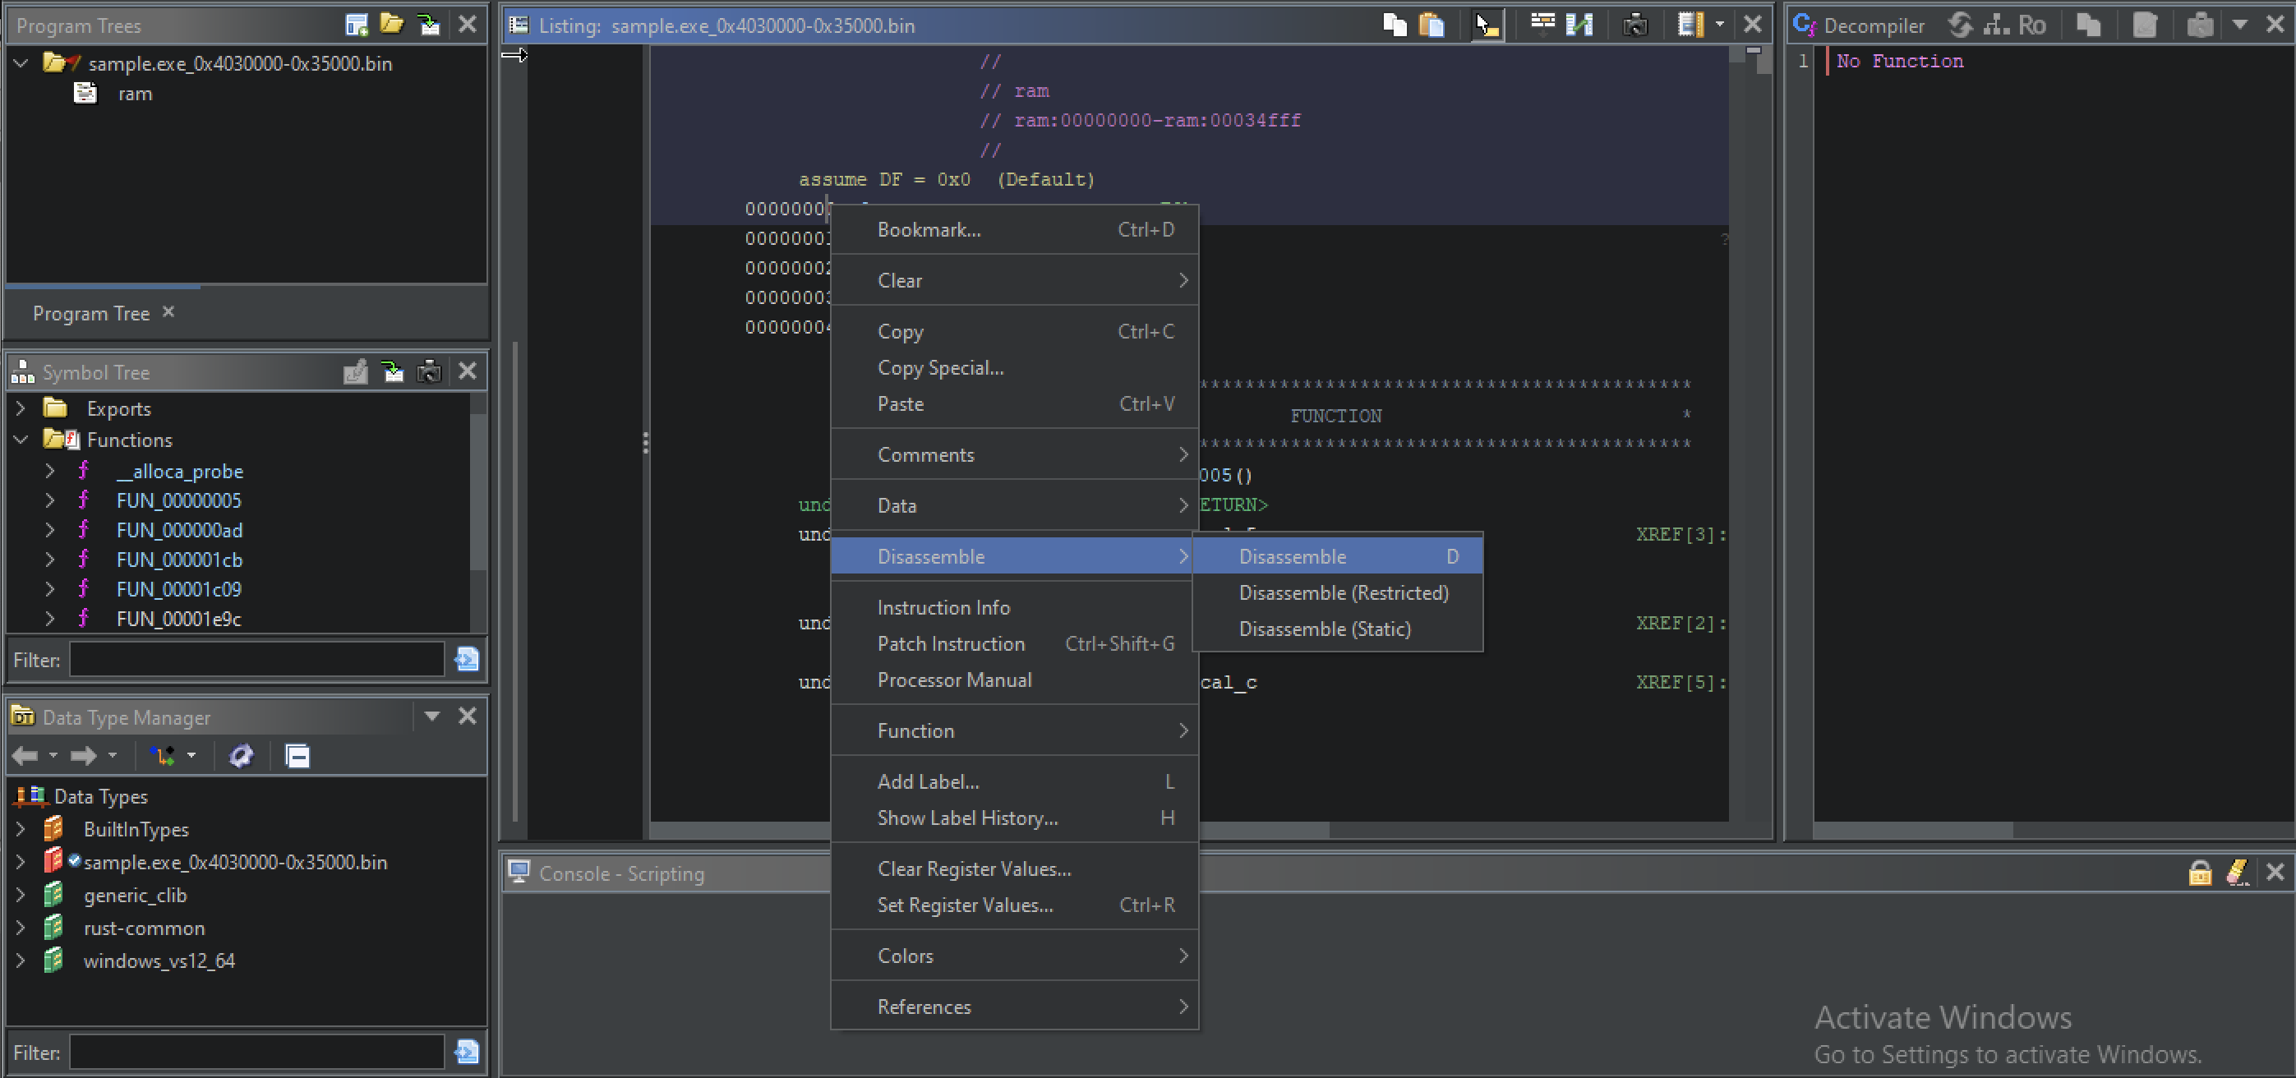Click the Decompiler snapshot camera icon
Image resolution: width=2296 pixels, height=1078 pixels.
2200,24
